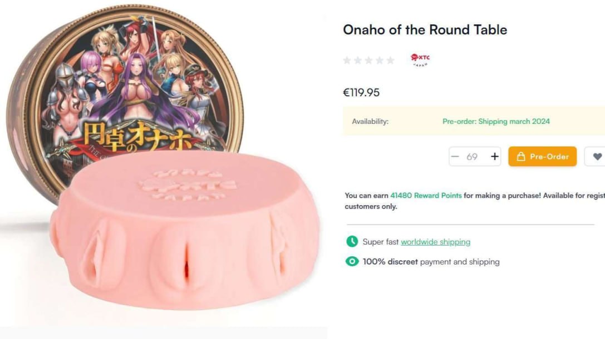Viewport: 605px width, 339px height.
Task: Click the third rating star
Action: (368, 60)
